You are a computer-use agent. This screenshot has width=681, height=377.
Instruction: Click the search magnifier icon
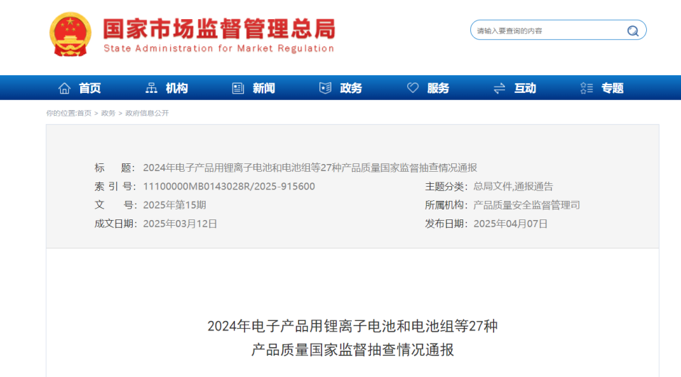click(633, 31)
